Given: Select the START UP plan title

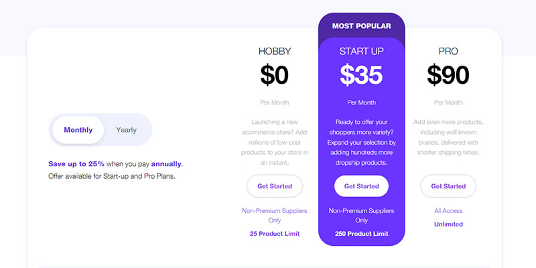Looking at the screenshot, I should 361,51.
